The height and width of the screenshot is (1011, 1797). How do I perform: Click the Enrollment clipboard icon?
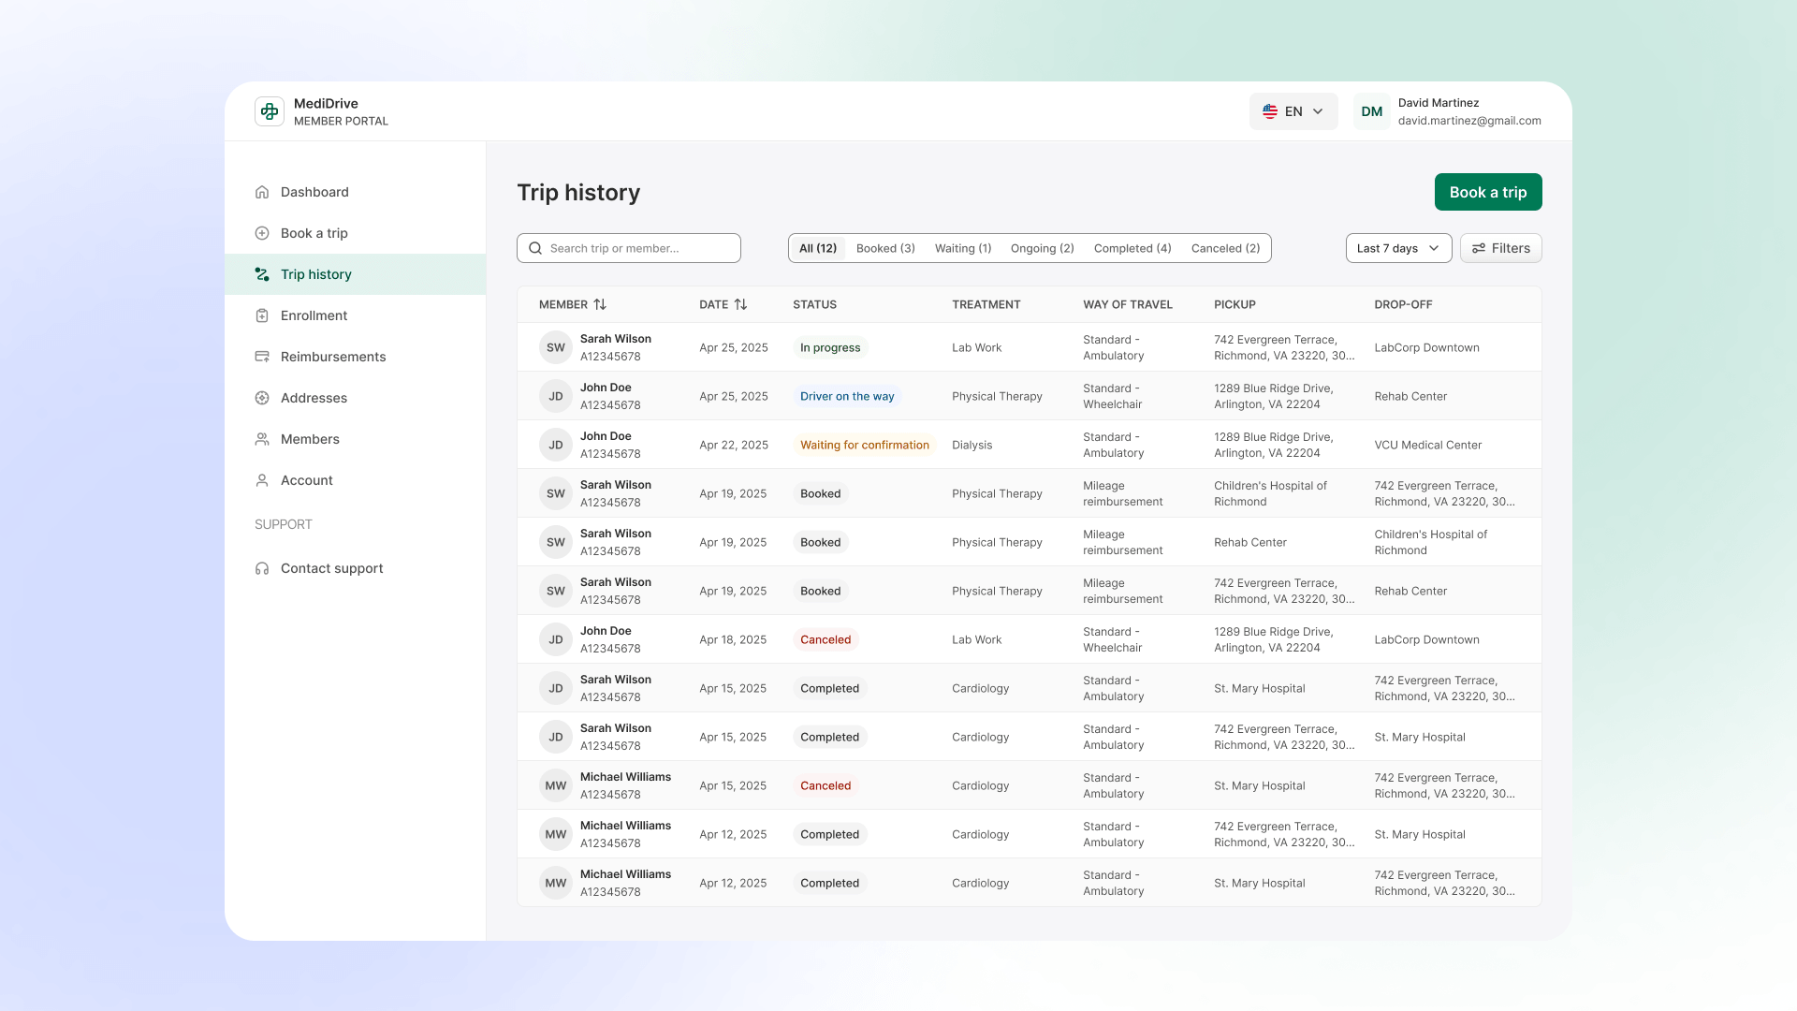coord(262,315)
